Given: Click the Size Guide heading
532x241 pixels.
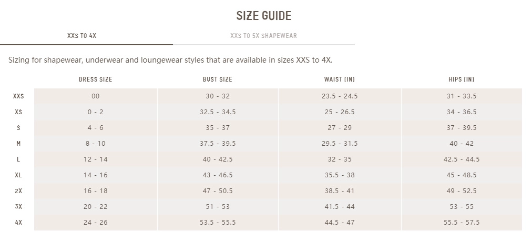Looking at the screenshot, I should 264,16.
